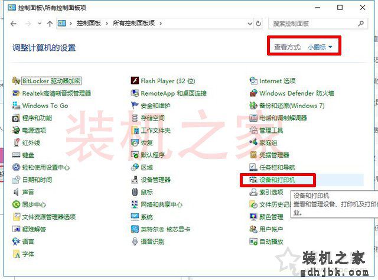
Task: Select the 所有控制面板项 breadcrumb
Action: (x=133, y=23)
